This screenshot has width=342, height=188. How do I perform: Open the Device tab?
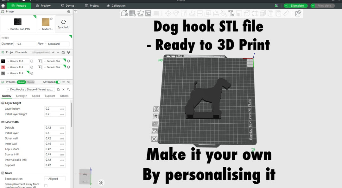pyautogui.click(x=67, y=6)
